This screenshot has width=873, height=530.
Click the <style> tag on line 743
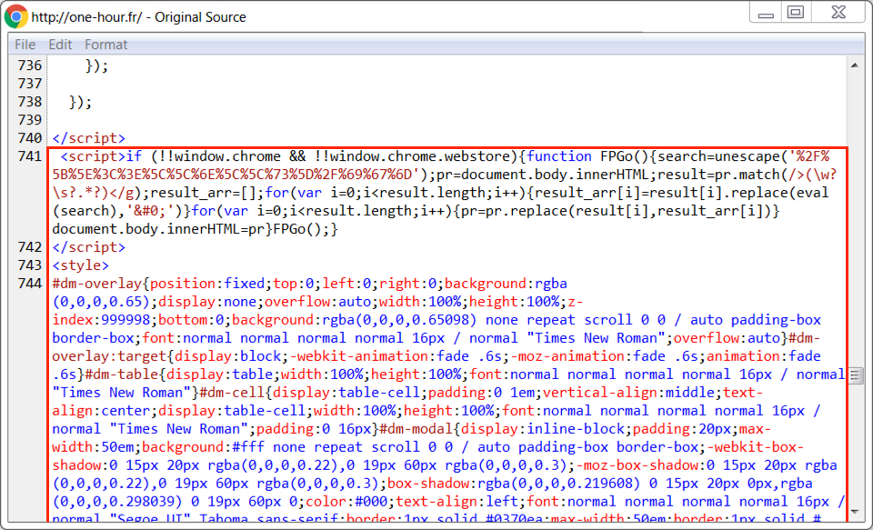[81, 265]
